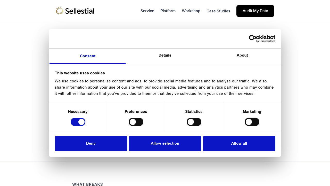
Task: Click the Allow all button
Action: pyautogui.click(x=239, y=143)
